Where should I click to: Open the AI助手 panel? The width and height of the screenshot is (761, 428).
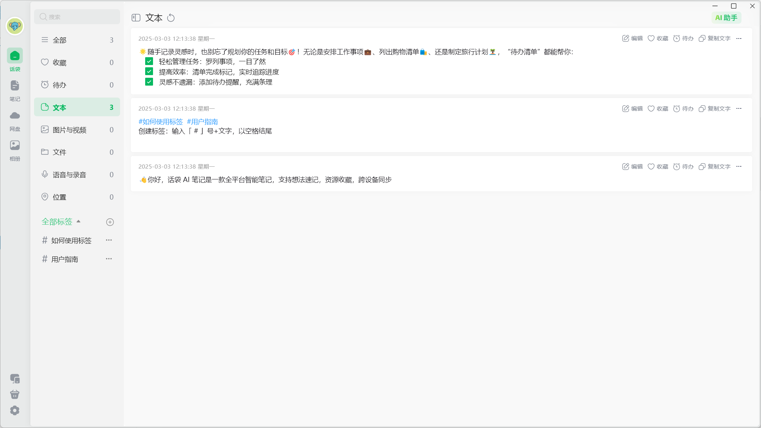(726, 18)
